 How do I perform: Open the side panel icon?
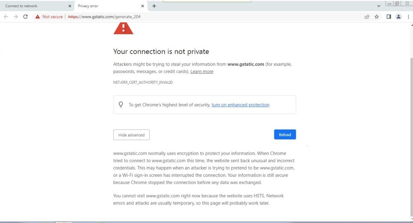click(x=389, y=17)
